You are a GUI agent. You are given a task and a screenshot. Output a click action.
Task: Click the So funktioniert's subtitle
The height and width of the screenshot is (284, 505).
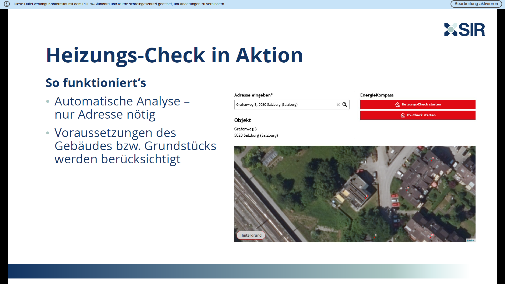coord(96,83)
